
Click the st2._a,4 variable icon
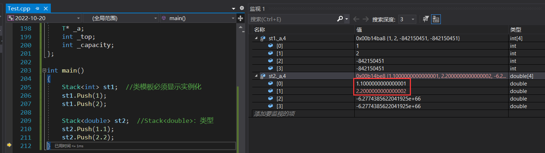click(x=263, y=76)
